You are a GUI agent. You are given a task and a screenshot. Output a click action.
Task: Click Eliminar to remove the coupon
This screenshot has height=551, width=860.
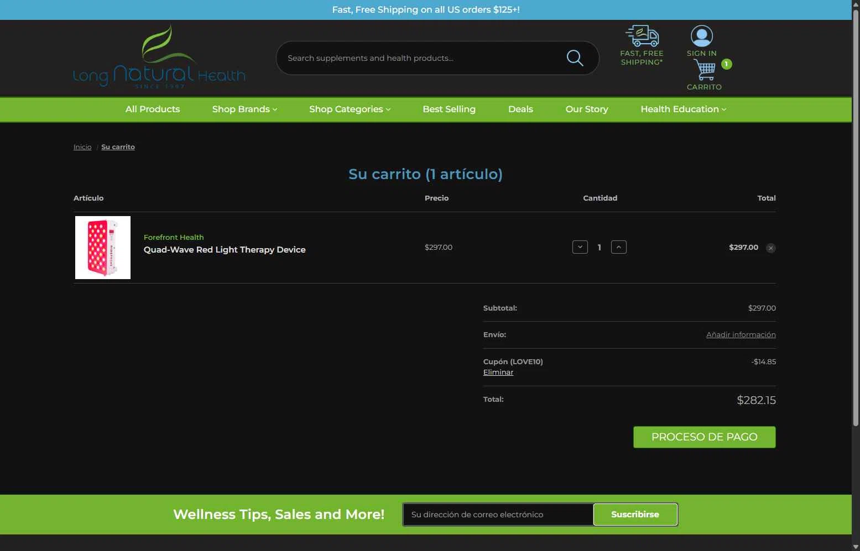coord(498,372)
